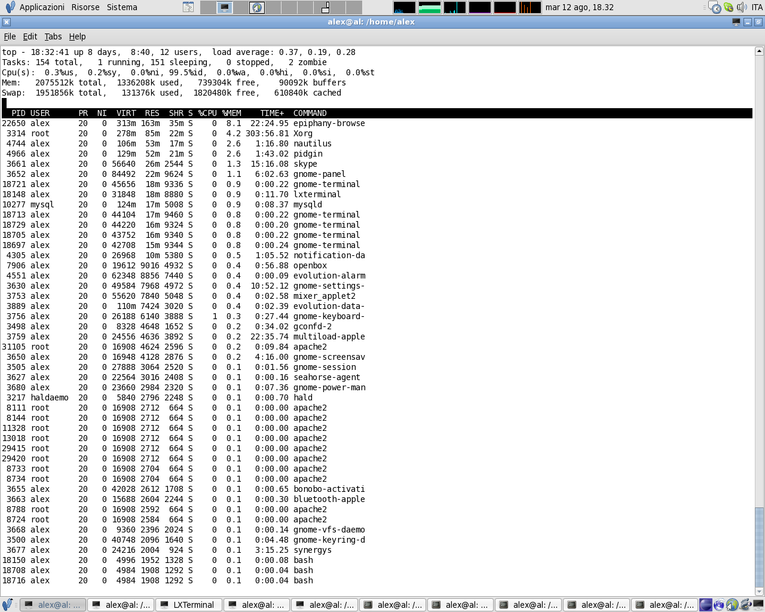The image size is (765, 612).
Task: Click the CPU load monitor graph
Action: pyautogui.click(x=405, y=7)
